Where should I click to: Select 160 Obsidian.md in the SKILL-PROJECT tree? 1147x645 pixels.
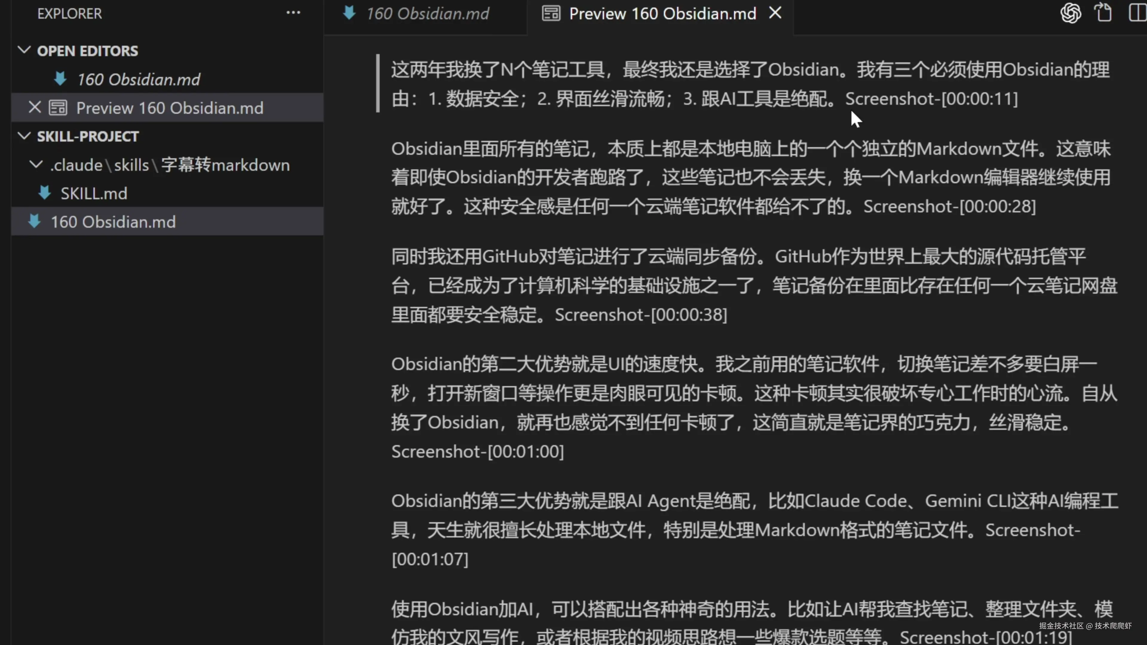[113, 222]
